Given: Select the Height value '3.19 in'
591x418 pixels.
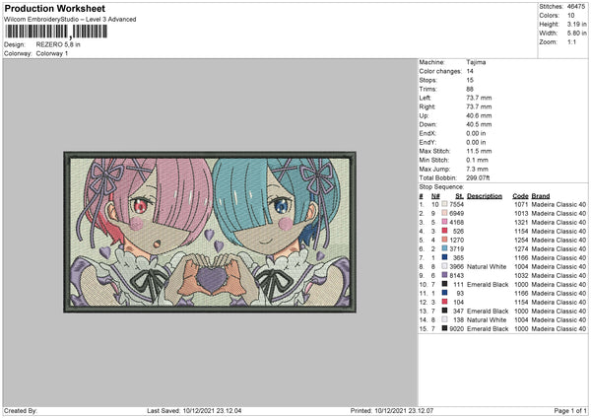Looking at the screenshot, I should point(576,24).
